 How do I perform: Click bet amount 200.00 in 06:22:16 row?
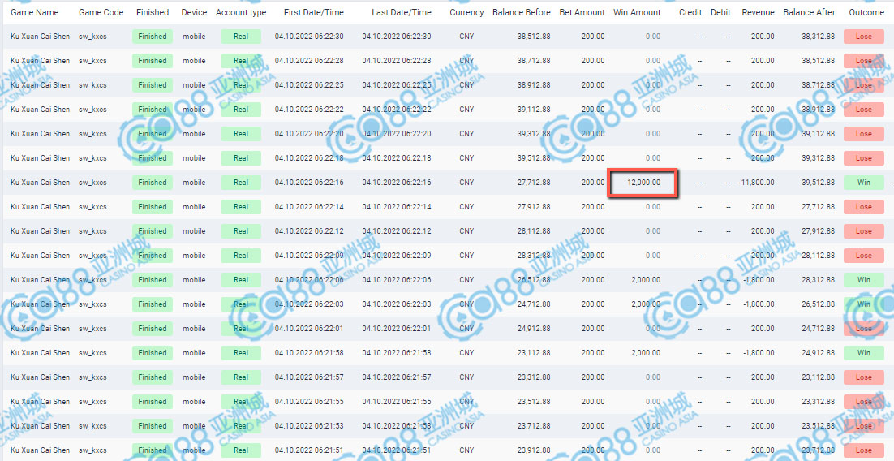[x=593, y=183]
